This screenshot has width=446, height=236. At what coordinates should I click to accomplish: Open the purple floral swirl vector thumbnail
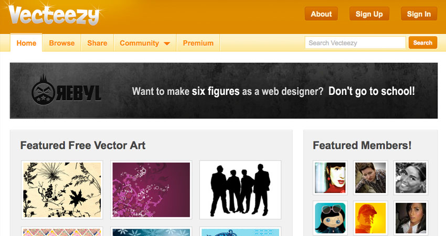click(x=151, y=189)
